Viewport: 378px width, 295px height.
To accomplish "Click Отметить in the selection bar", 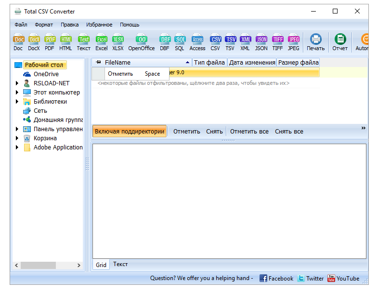I will [x=186, y=132].
